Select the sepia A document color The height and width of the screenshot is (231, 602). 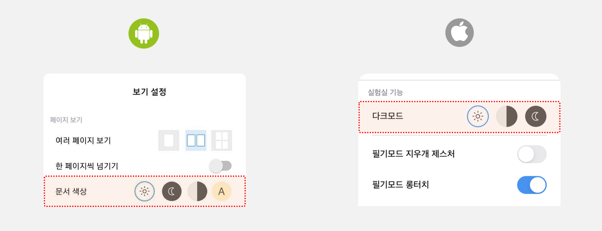[x=222, y=191]
